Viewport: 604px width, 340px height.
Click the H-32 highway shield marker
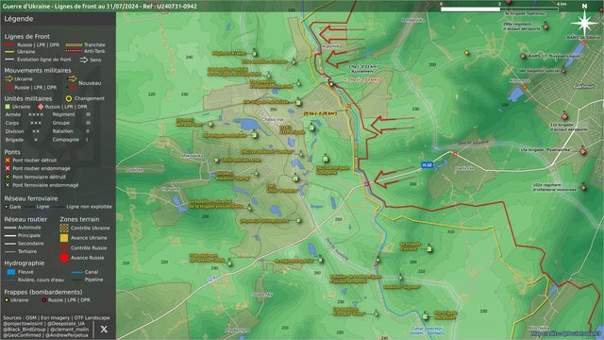(427, 165)
